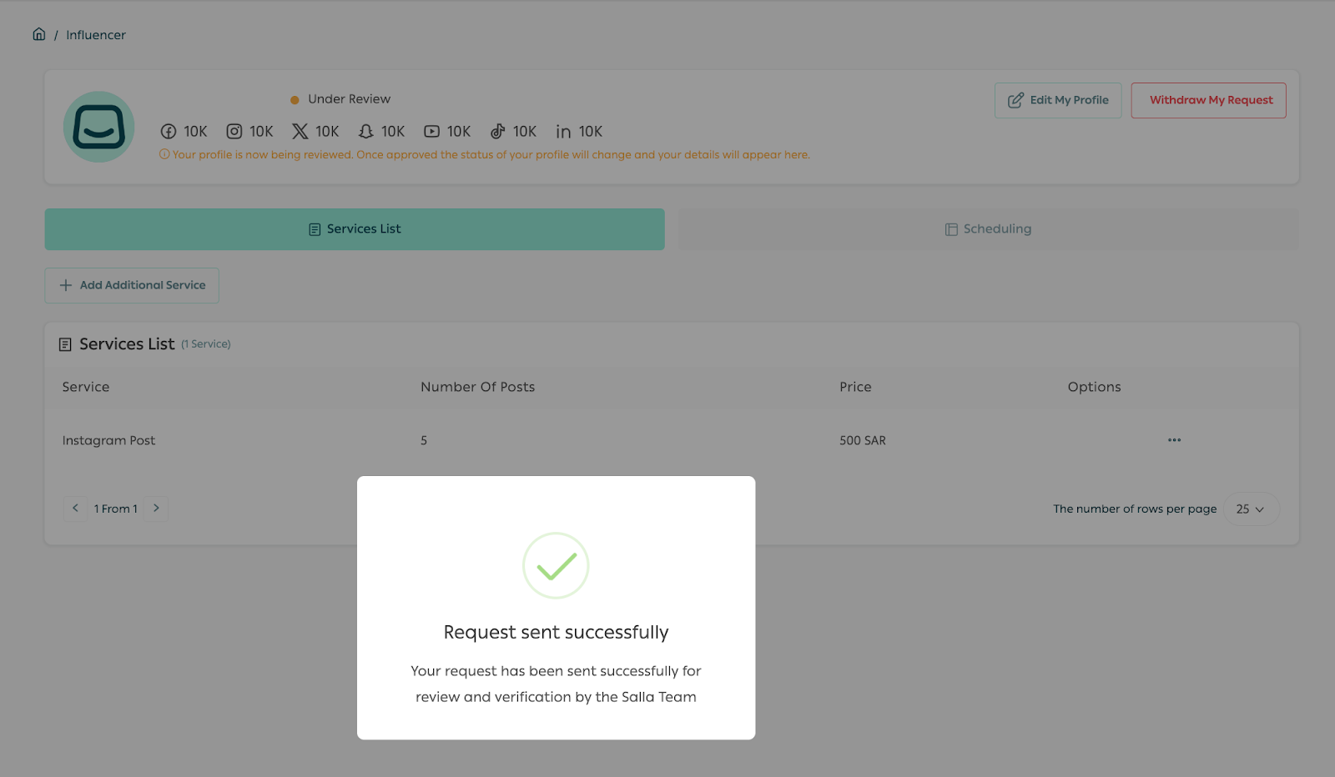Click the 500 SAR price cell
The image size is (1335, 777).
[863, 440]
